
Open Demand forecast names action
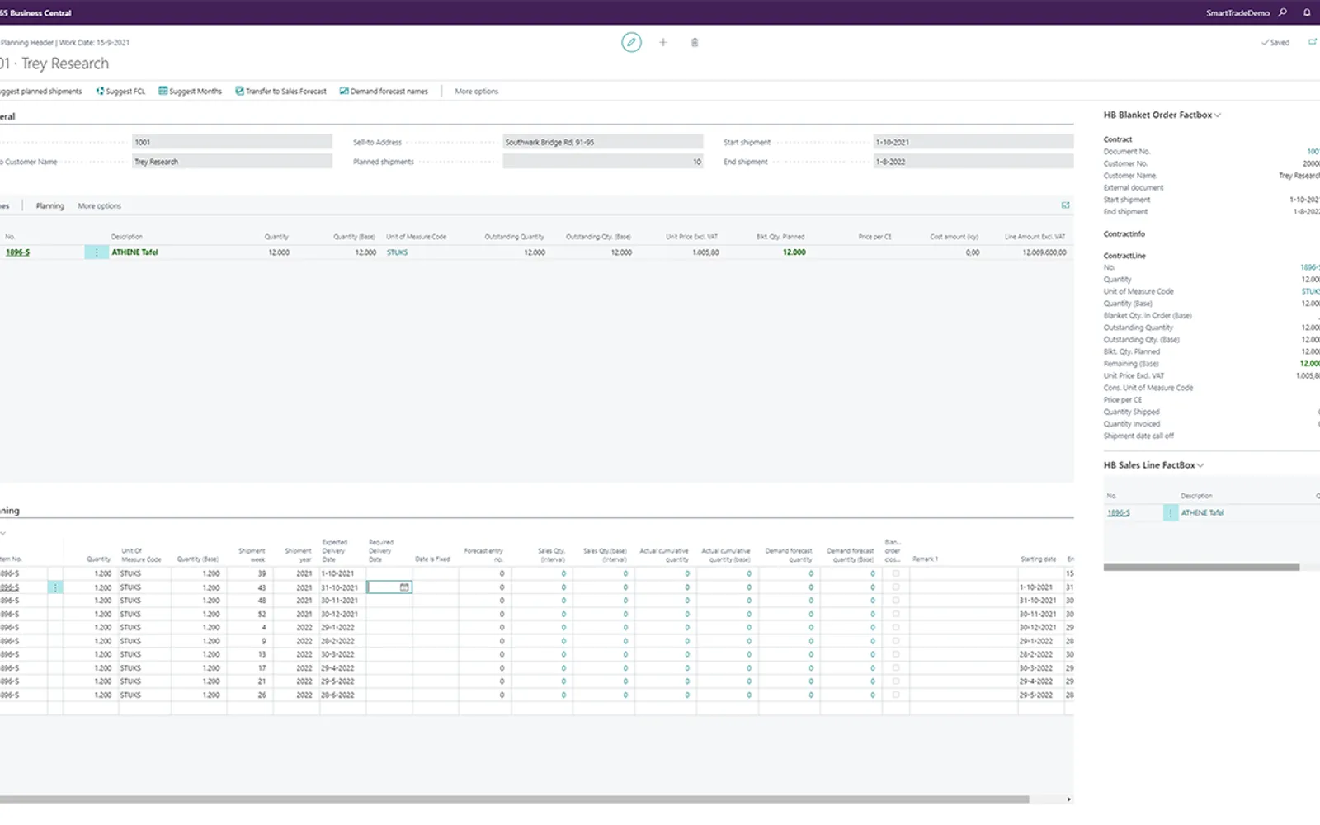[x=384, y=92]
